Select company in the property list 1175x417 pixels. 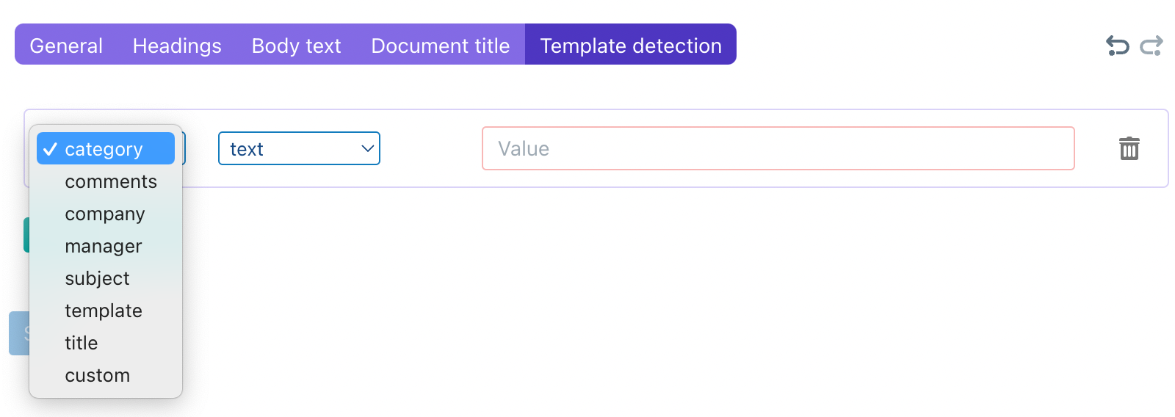tap(105, 214)
